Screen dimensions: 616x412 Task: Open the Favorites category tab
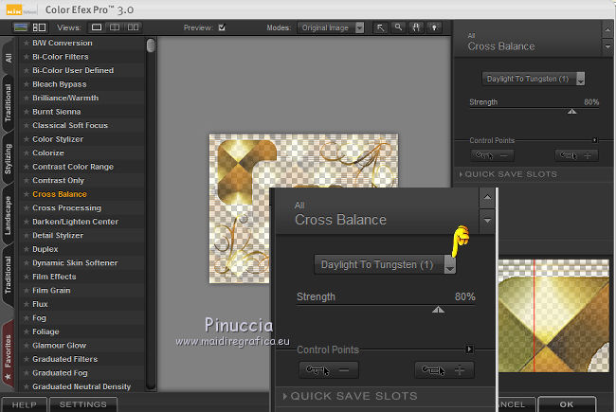pos(9,355)
